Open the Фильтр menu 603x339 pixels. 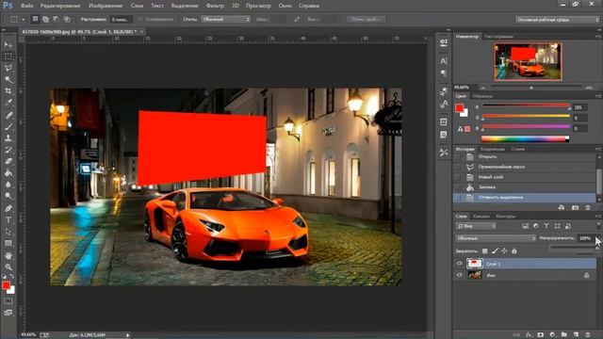[x=215, y=6]
